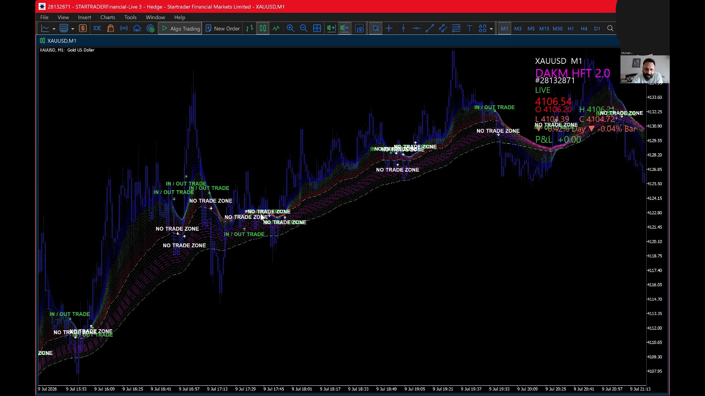705x396 pixels.
Task: Switch timeframe to M15
Action: point(544,28)
